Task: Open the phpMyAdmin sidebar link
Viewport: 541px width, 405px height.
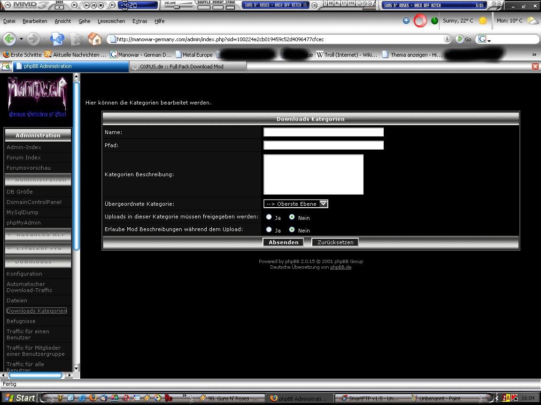Action: [23, 223]
